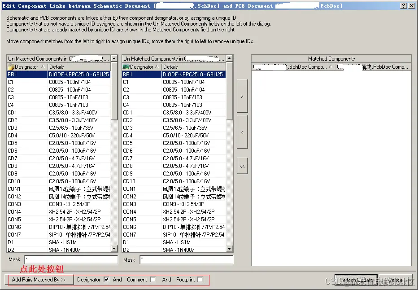Viewport: 418px width, 290px height.
Task: Select C2 in PCB list
Action: pos(174,90)
